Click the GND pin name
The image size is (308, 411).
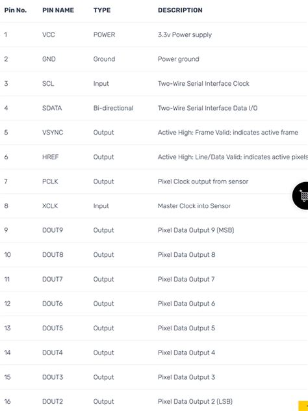pyautogui.click(x=49, y=59)
